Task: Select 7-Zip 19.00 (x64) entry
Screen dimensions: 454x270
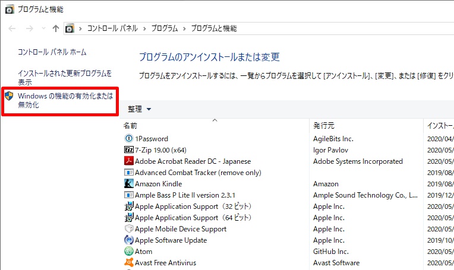Action: pyautogui.click(x=160, y=150)
